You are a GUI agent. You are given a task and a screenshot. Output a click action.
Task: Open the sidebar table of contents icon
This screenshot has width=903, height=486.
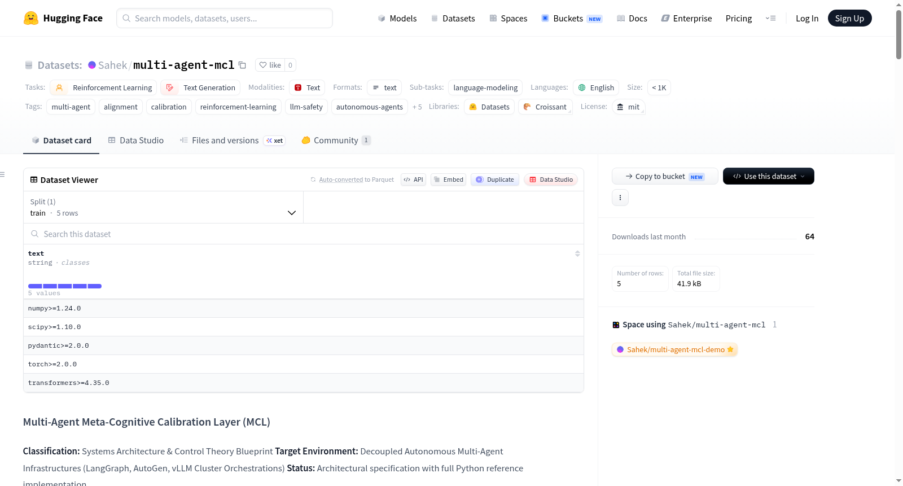pos(3,174)
